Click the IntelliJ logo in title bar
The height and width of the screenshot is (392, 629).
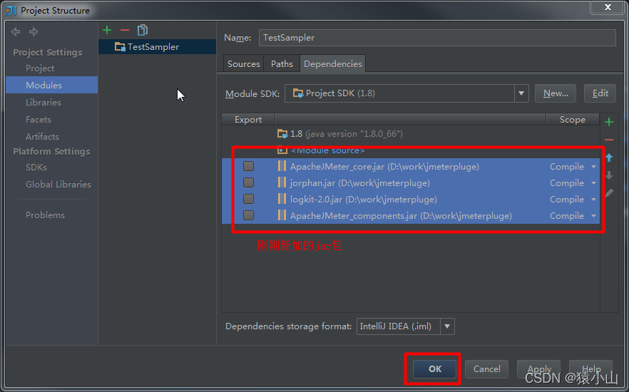click(x=12, y=11)
